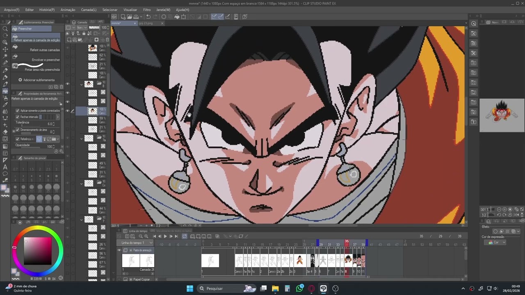
Task: Click the Clear (dotted circle) icon
Action: [x=164, y=17]
